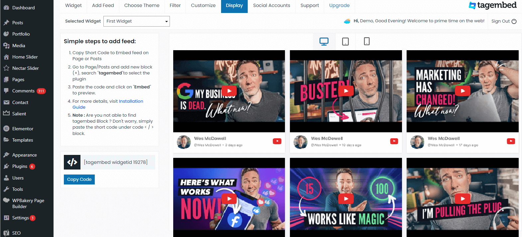Open the Add Feed tab

103,6
